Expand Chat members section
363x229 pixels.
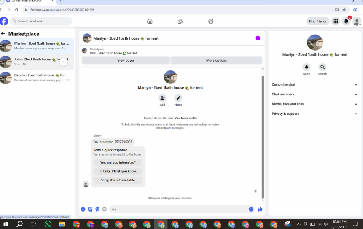click(x=315, y=94)
